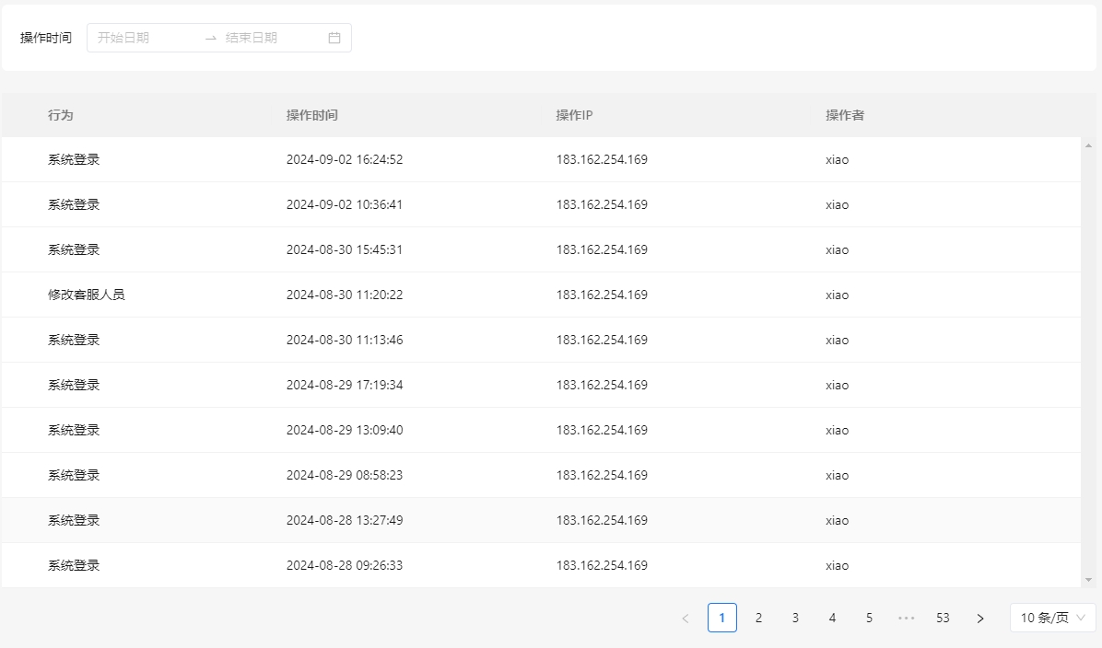This screenshot has width=1102, height=648.
Task: Click the 操作时间 column header
Action: (312, 115)
